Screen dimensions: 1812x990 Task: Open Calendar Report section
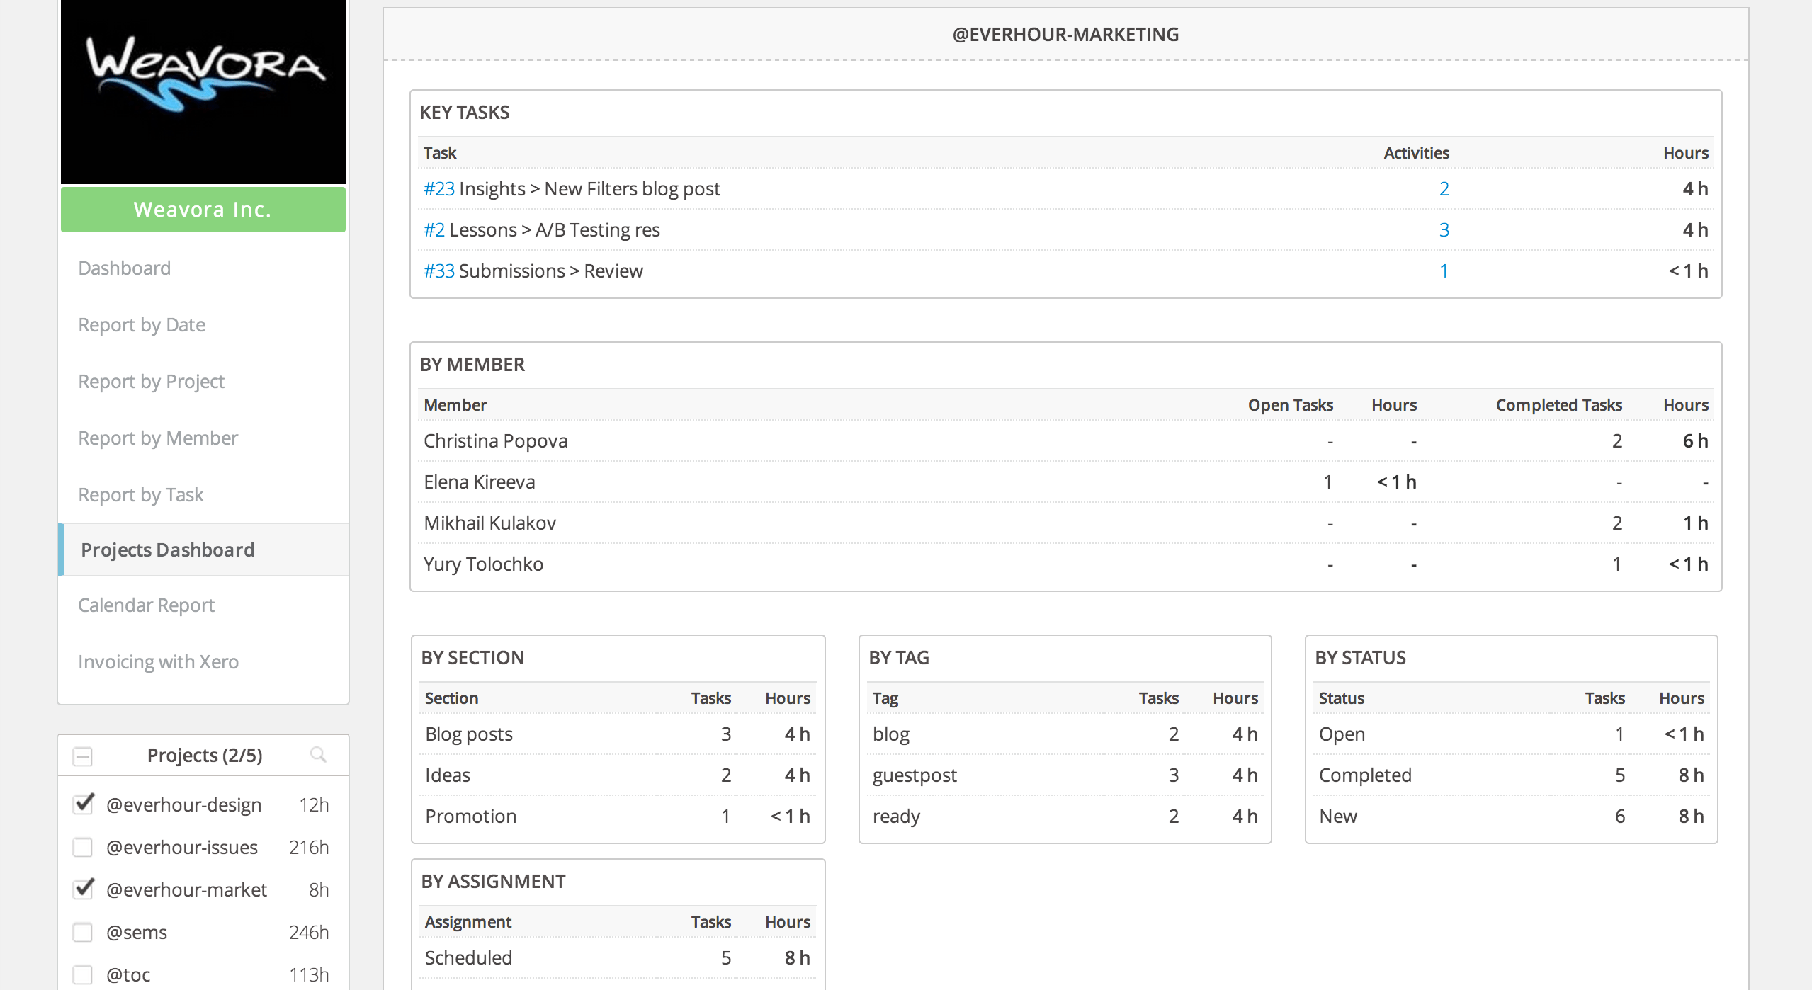tap(145, 605)
